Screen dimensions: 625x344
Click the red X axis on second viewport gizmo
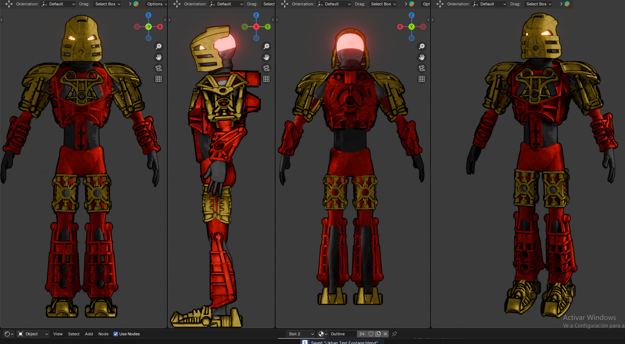(x=256, y=27)
